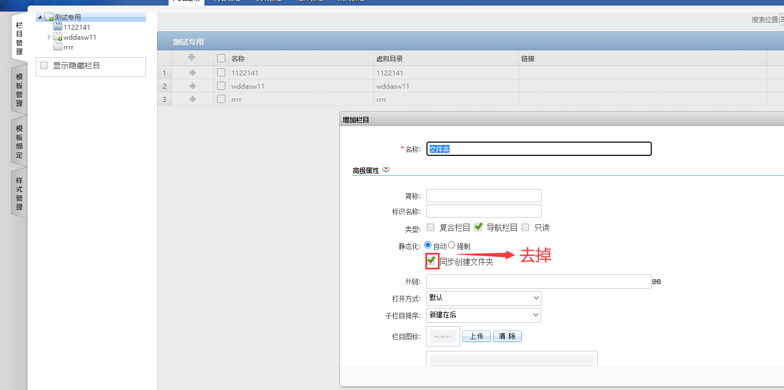The image size is (784, 390).
Task: Enable the 显示隐藏栏目 checkbox
Action: [x=44, y=66]
